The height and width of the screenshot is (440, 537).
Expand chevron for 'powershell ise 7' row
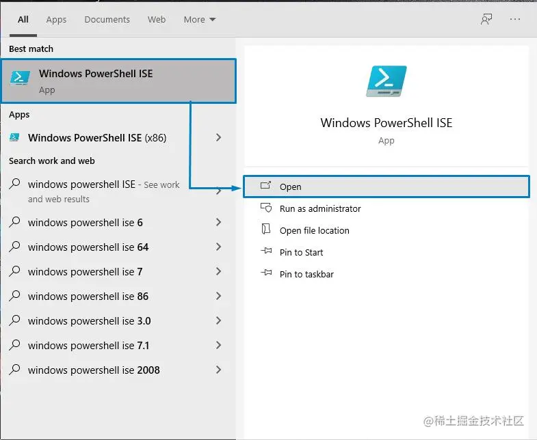[x=218, y=272]
